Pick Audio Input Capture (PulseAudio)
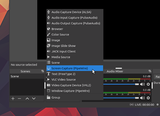Image resolution: width=160 pixels, height=116 pixels. point(75,18)
